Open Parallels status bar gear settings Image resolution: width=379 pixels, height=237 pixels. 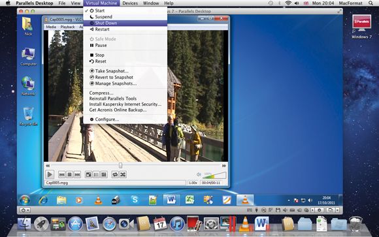(319, 210)
